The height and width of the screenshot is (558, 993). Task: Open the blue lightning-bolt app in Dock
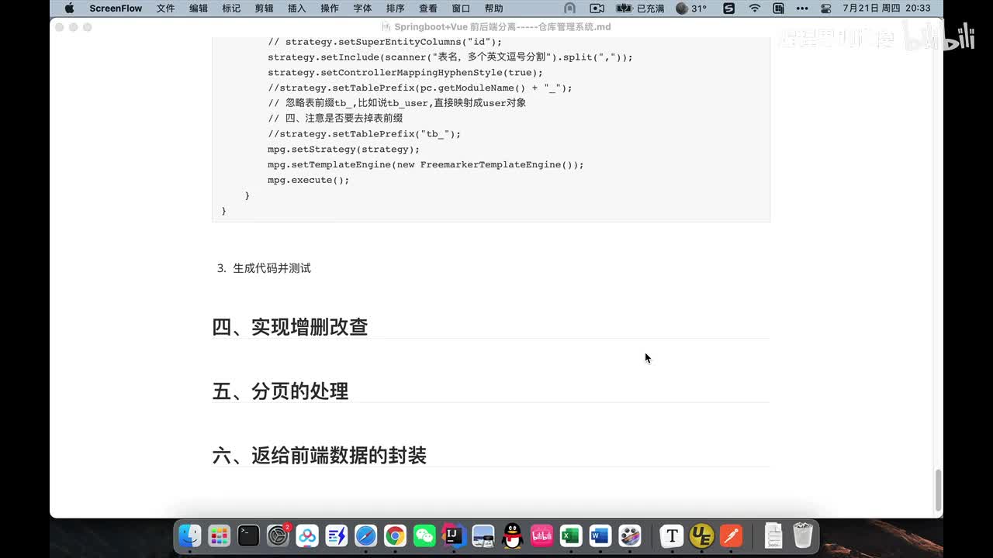point(337,536)
